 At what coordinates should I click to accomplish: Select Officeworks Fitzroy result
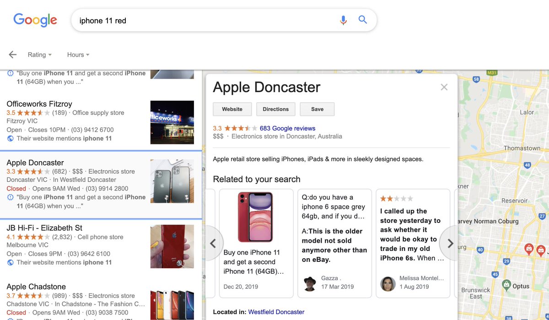click(x=39, y=104)
